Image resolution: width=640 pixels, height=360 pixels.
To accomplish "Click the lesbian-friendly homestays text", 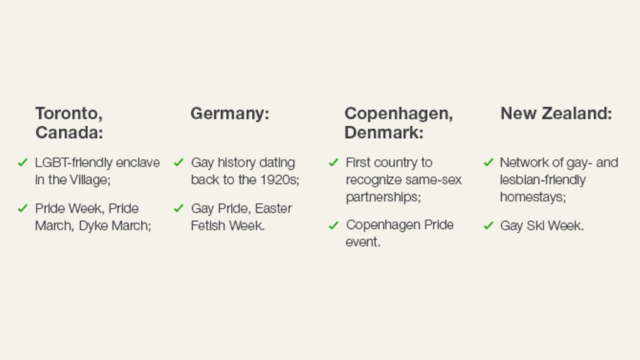I will [559, 179].
